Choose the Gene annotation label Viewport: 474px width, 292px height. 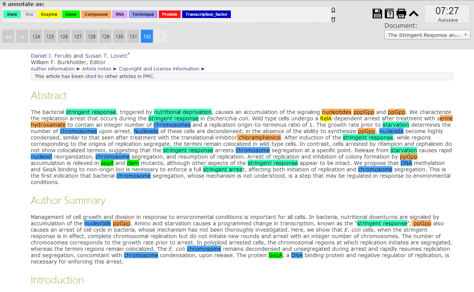coord(71,14)
